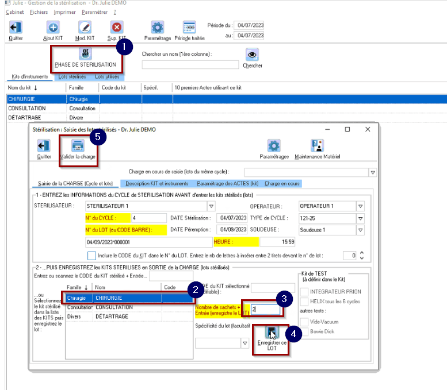Select CHIRURGIE row in main kit list

(227, 99)
